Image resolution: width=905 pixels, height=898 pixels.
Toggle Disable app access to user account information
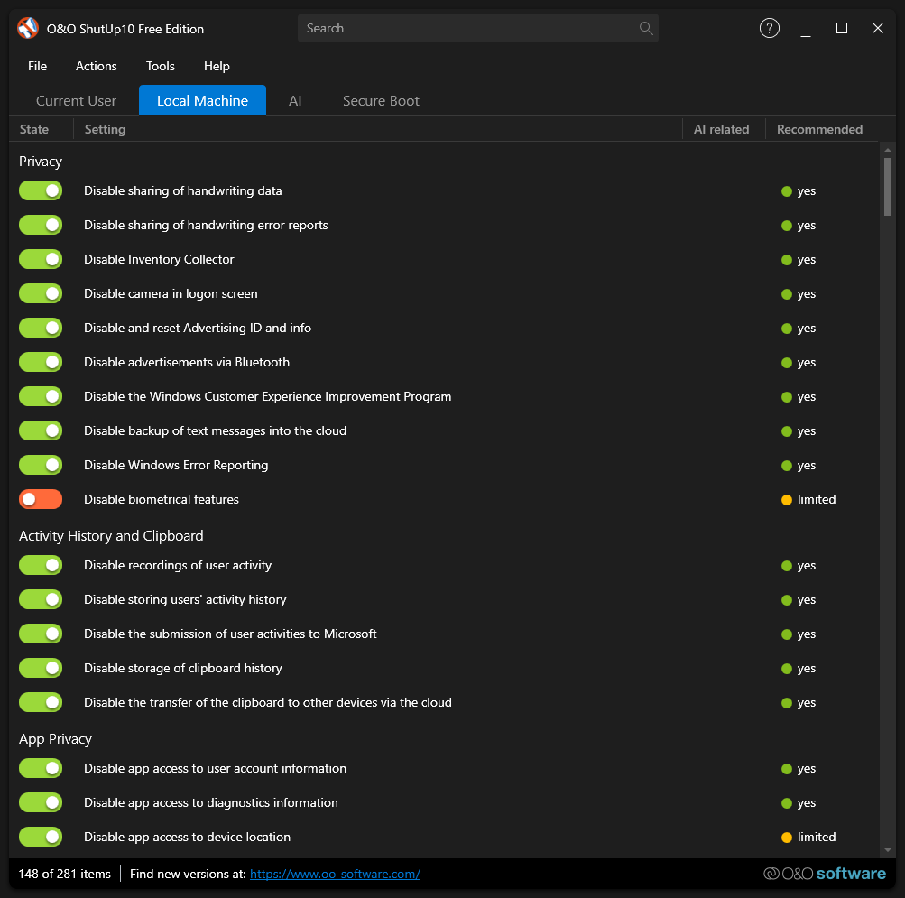(x=41, y=768)
